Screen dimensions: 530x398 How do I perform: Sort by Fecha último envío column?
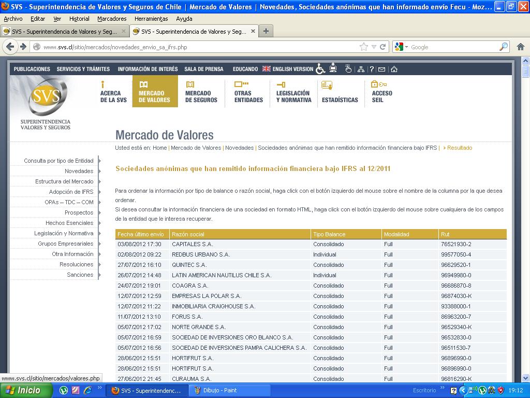pos(141,234)
